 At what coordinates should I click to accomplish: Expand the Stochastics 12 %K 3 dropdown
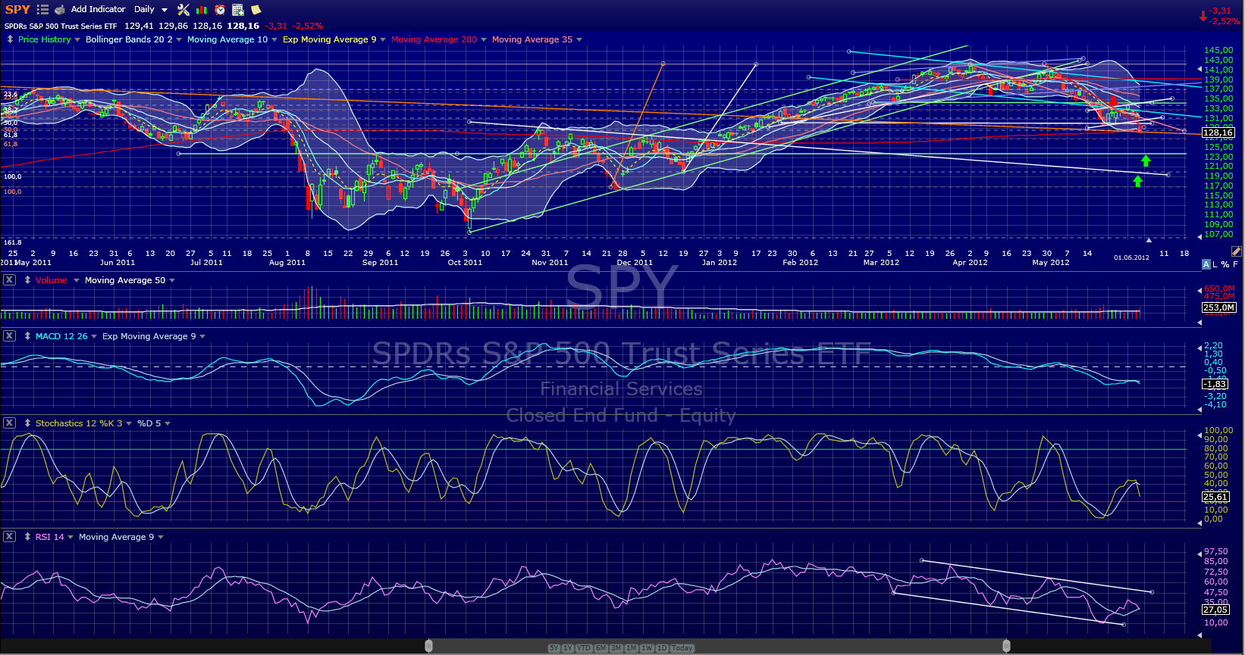(129, 424)
